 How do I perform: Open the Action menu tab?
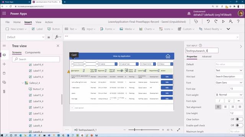[49, 22]
